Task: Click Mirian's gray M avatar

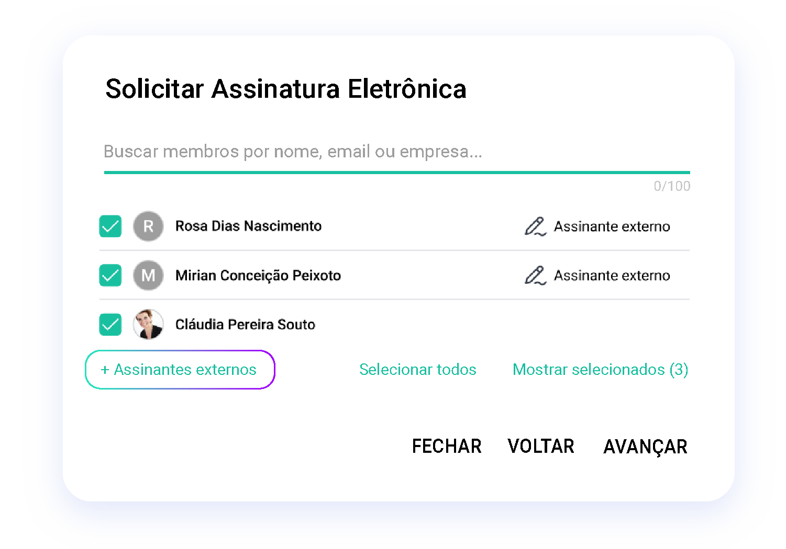Action: pos(148,276)
